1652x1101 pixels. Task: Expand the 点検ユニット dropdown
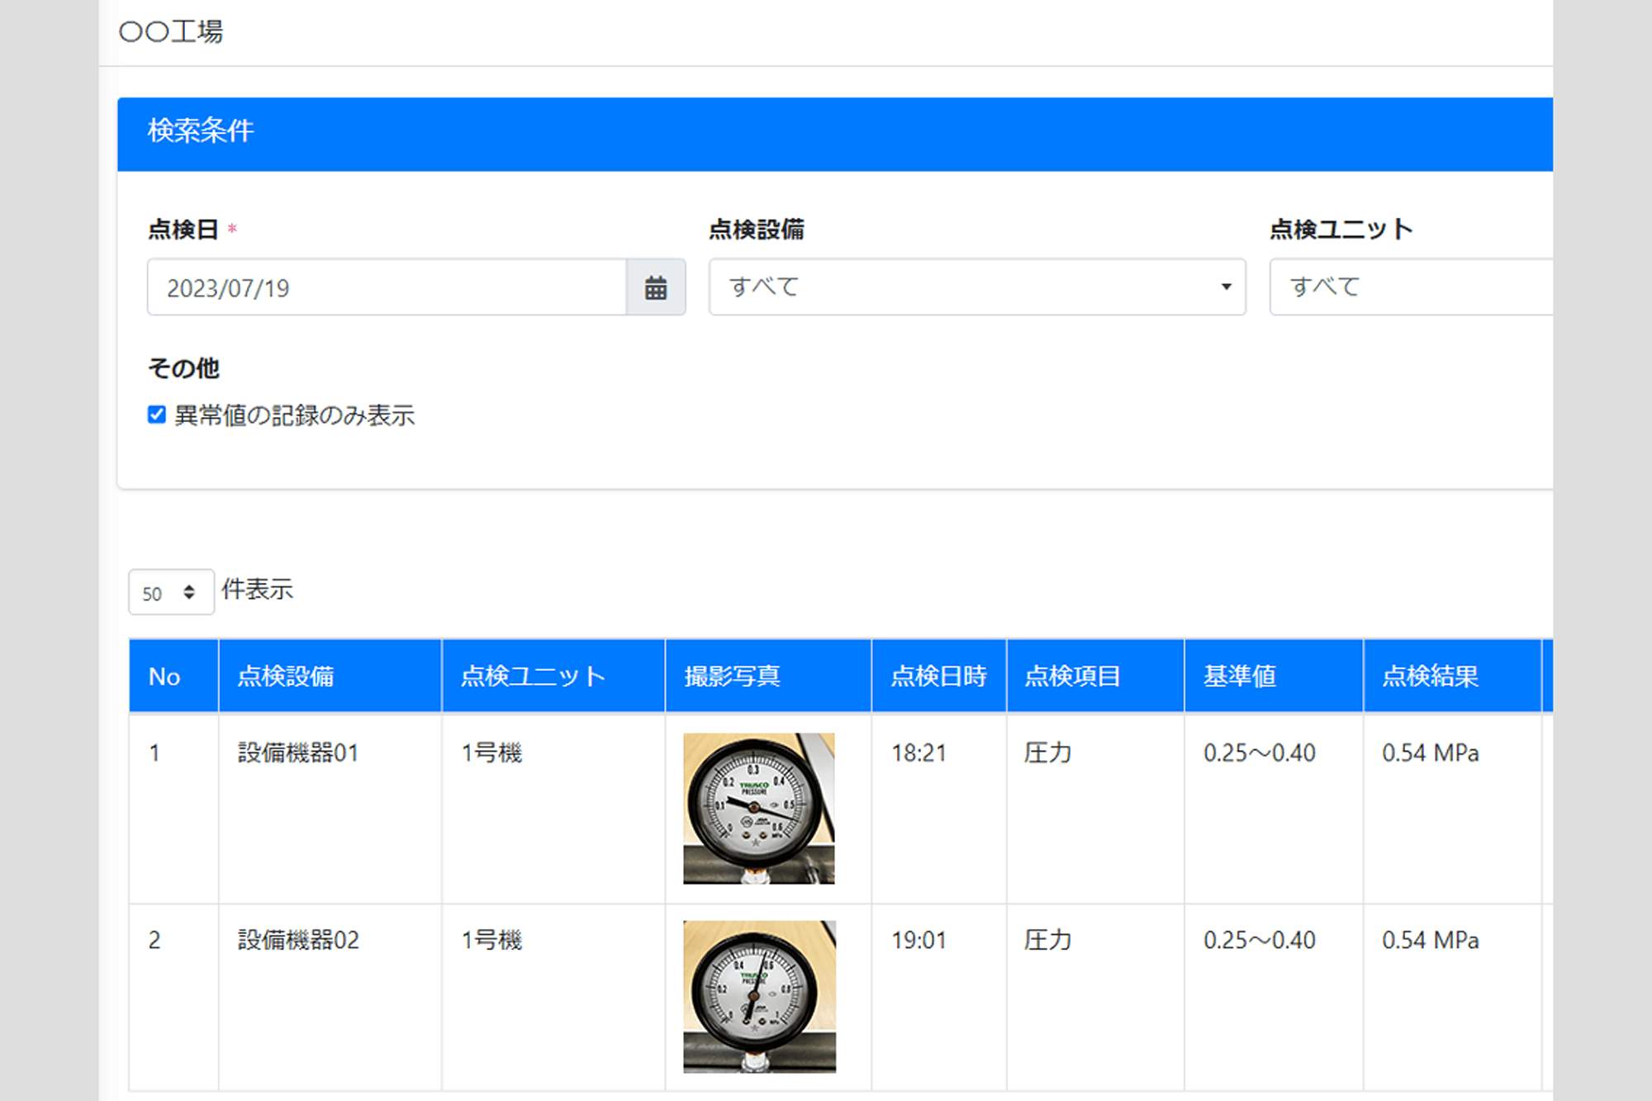pyautogui.click(x=1411, y=287)
